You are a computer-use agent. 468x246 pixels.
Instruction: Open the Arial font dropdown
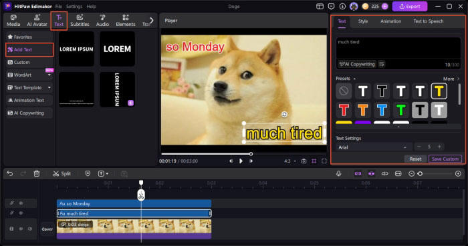[x=372, y=147]
